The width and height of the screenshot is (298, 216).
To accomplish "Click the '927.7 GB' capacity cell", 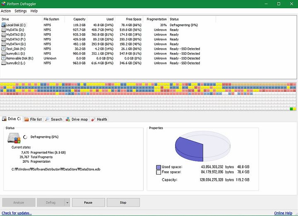I will pos(79,30).
